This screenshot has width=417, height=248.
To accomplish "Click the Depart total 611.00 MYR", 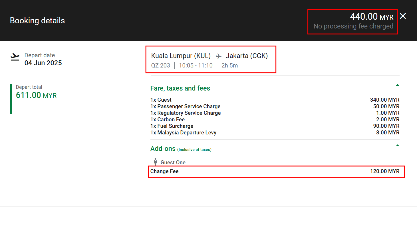I will pyautogui.click(x=36, y=95).
